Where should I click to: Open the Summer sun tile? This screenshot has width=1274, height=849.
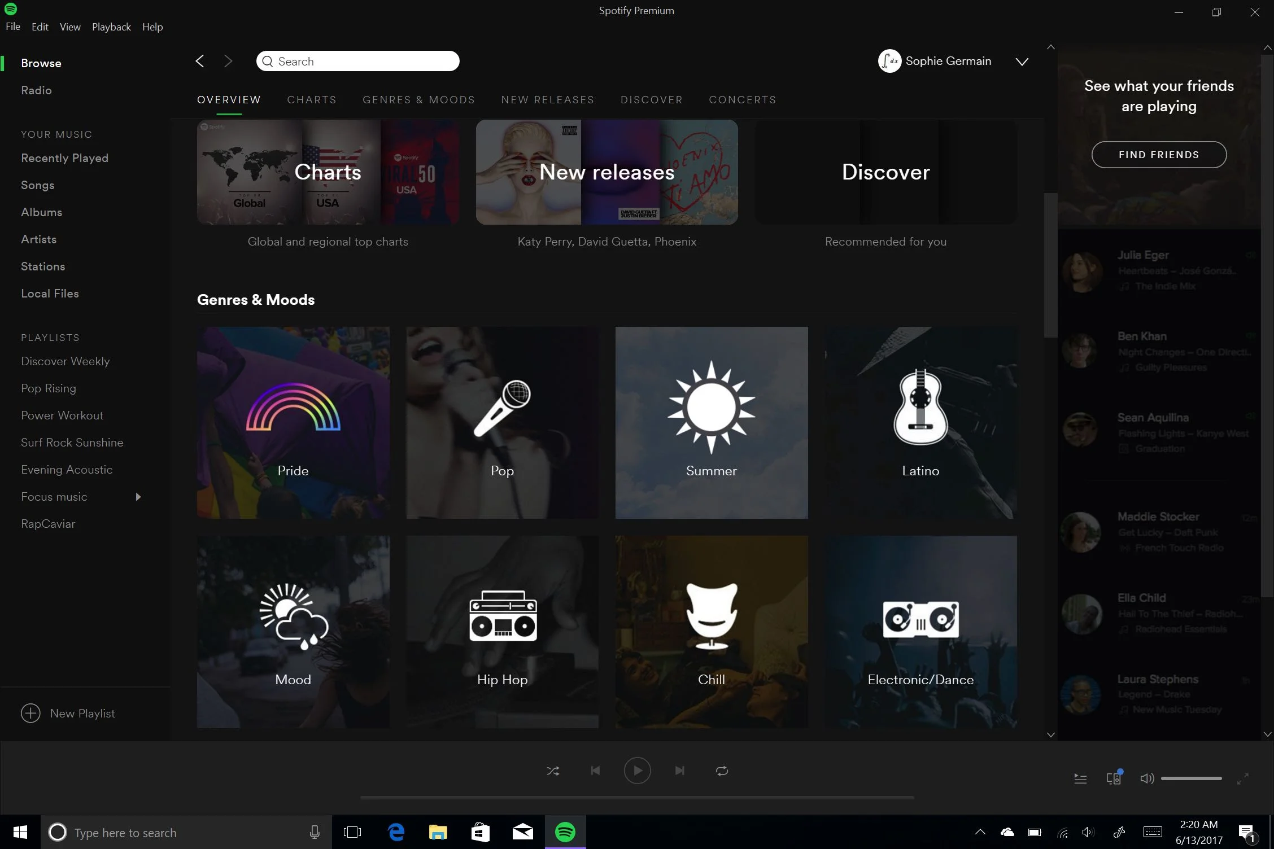[x=712, y=423]
